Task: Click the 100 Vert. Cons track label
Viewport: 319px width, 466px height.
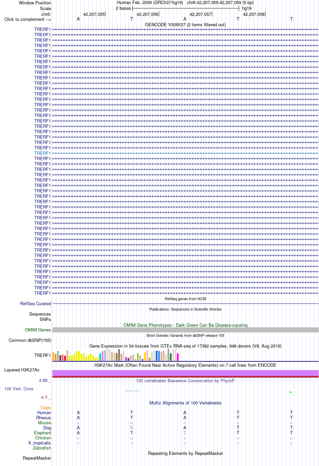Action: point(19,389)
